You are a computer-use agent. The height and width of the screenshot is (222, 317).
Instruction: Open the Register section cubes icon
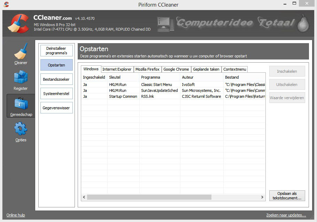(x=21, y=77)
